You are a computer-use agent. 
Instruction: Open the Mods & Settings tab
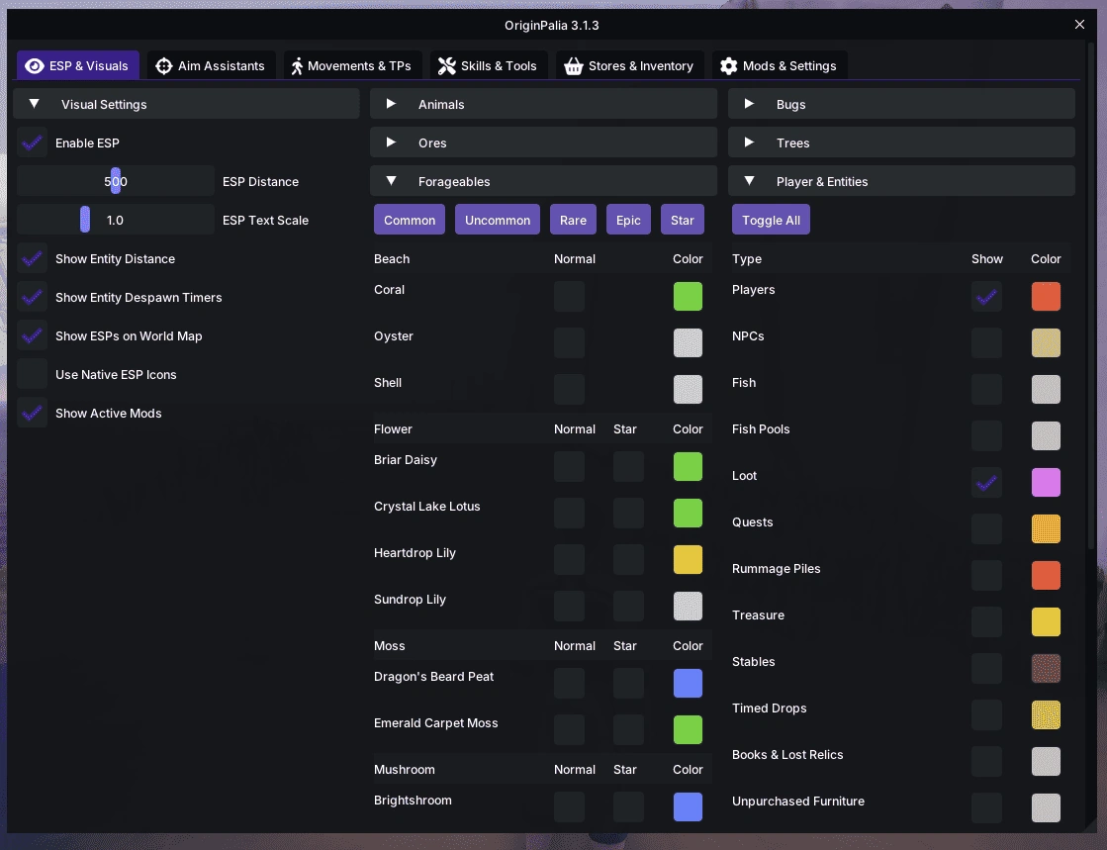click(780, 65)
